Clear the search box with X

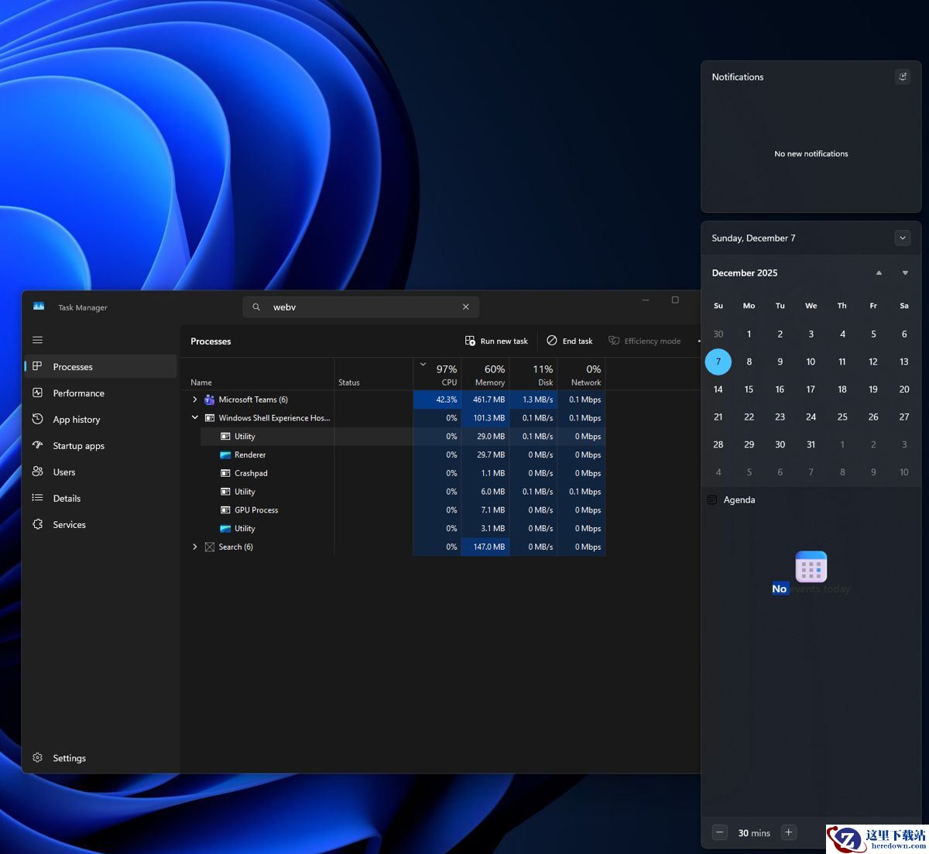pyautogui.click(x=466, y=307)
